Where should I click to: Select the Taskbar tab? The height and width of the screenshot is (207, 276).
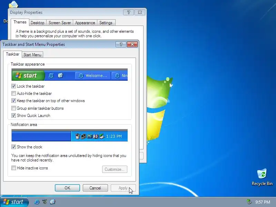(12, 54)
